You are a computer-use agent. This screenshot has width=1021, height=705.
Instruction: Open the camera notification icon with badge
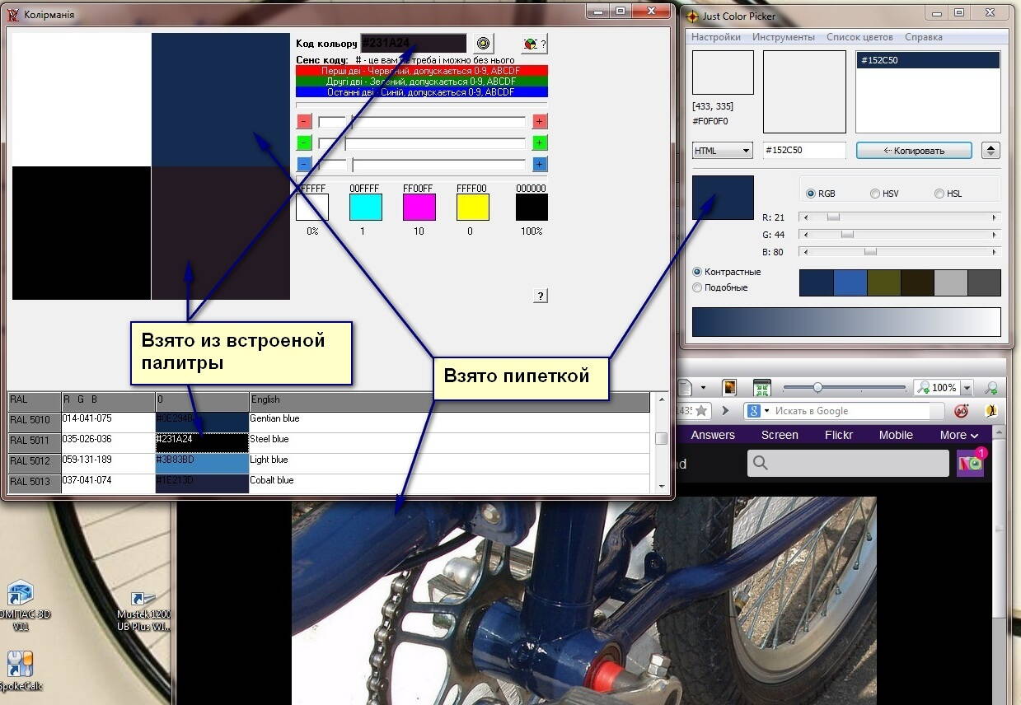(x=970, y=463)
